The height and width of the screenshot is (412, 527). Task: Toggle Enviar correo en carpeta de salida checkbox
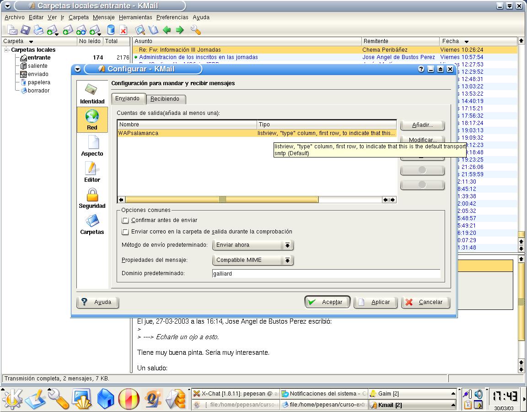125,232
